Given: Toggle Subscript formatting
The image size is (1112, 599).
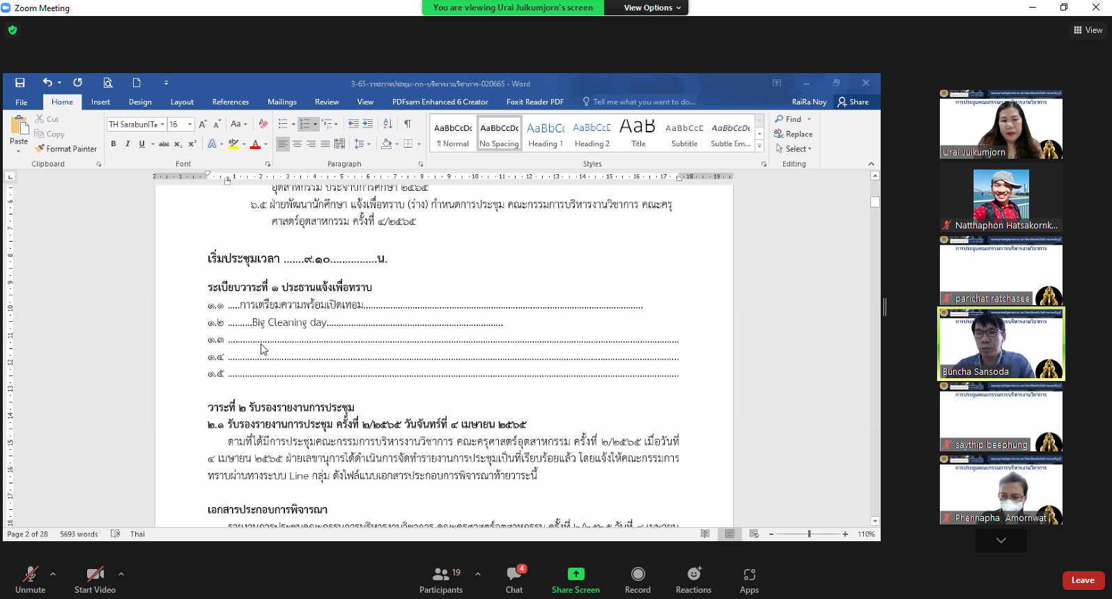Looking at the screenshot, I should 178,144.
